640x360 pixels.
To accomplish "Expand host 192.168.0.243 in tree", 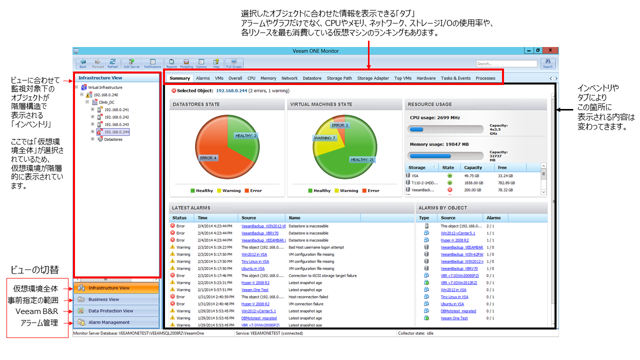I will coord(92,124).
